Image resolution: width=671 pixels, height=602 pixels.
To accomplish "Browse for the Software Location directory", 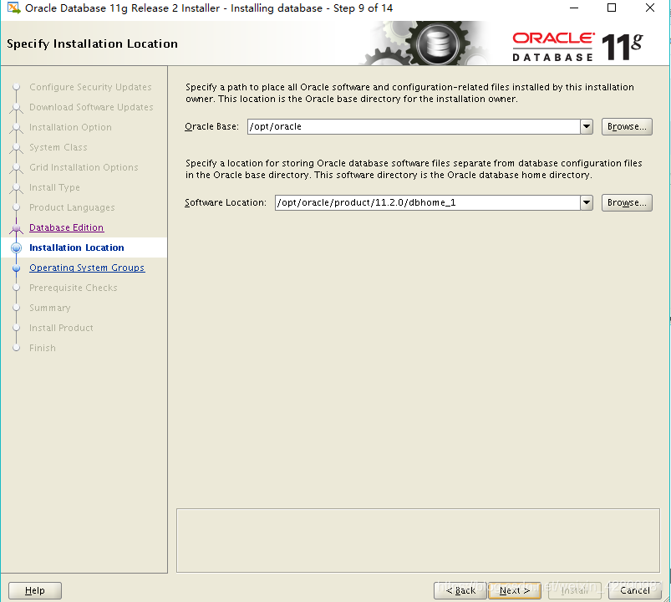I will pos(627,202).
